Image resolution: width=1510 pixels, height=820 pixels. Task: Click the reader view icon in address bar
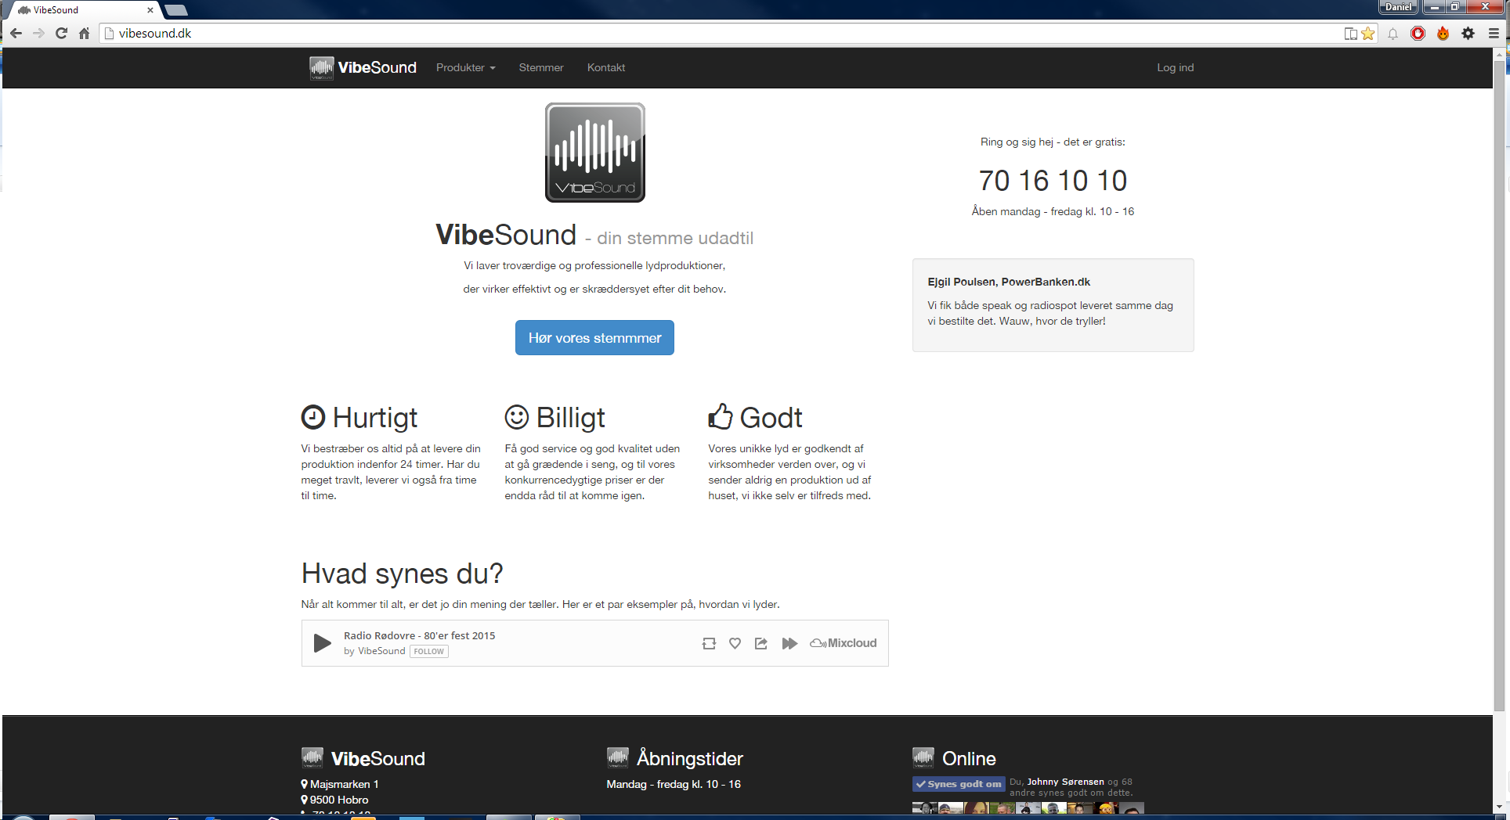1350,33
